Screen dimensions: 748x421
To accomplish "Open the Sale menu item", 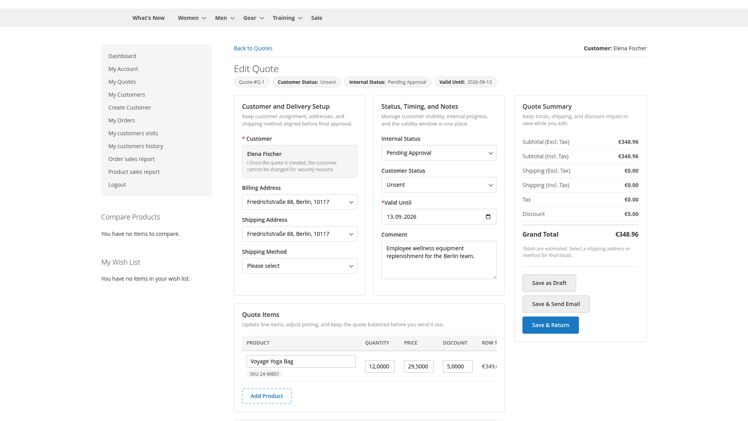I will tap(317, 18).
